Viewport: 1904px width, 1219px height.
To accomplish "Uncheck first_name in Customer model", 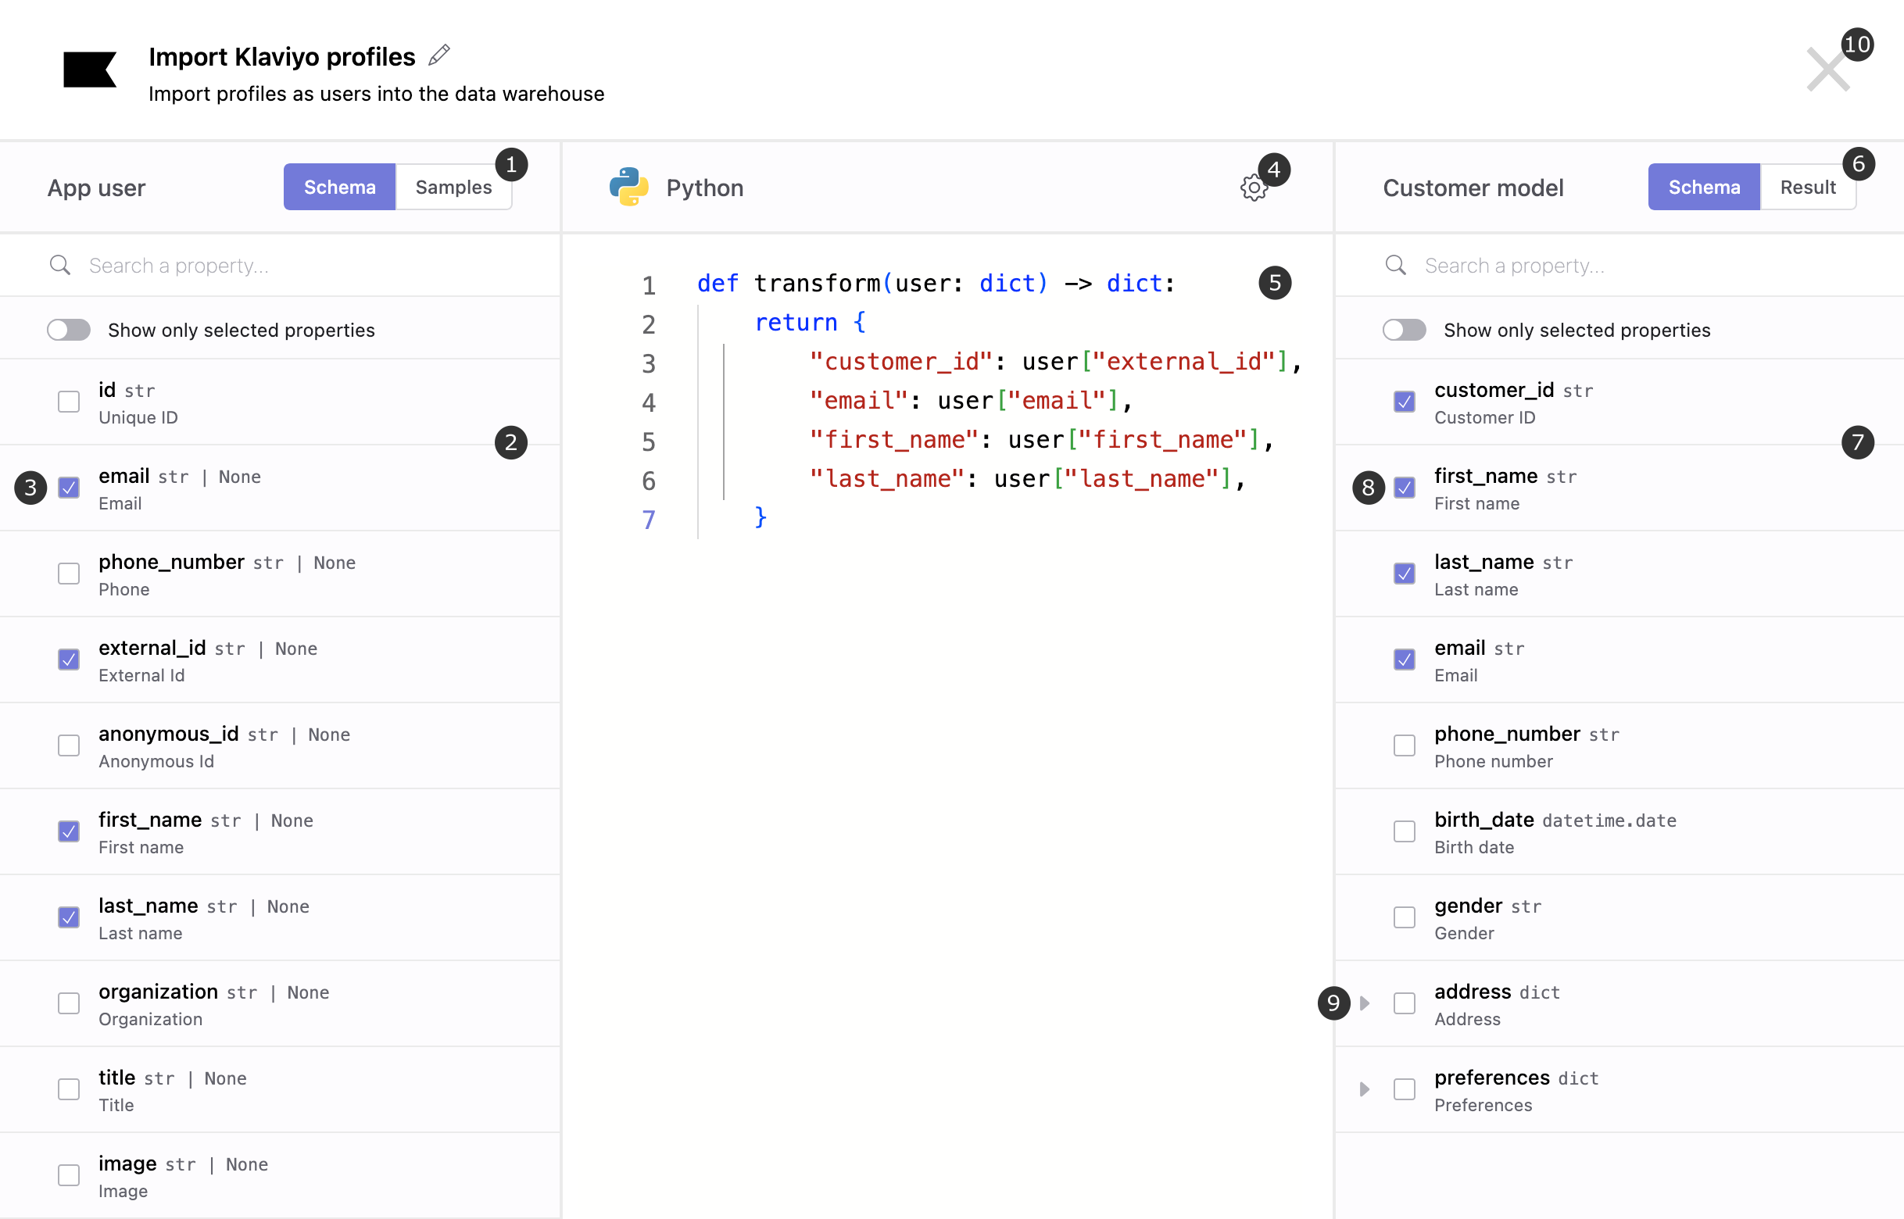I will click(1405, 488).
